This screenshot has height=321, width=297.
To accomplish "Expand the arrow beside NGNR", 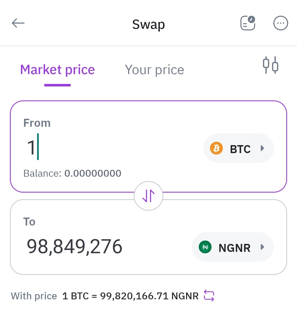I will 262,247.
